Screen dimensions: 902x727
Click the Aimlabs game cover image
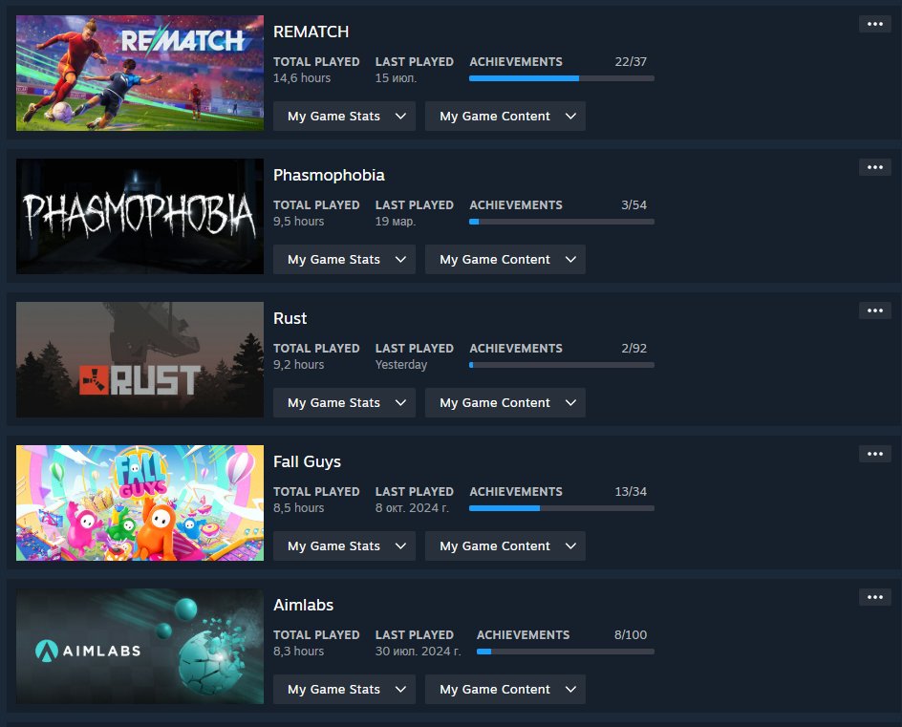(x=140, y=646)
